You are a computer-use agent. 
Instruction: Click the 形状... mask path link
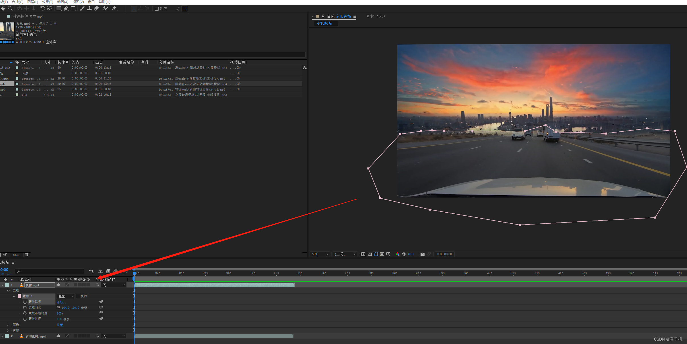[62, 302]
